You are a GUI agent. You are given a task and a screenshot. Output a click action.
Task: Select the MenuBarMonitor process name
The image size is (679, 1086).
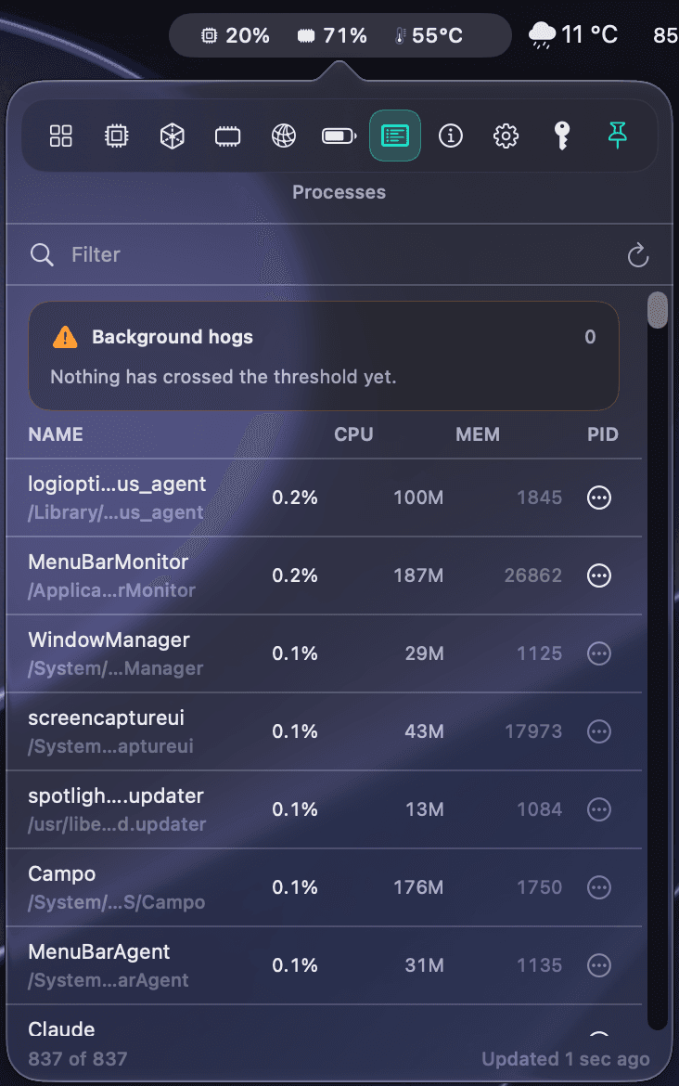click(108, 562)
